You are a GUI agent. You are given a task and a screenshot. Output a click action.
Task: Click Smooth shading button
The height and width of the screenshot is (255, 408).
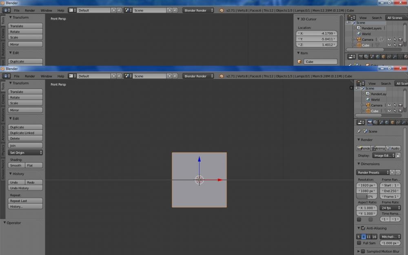16,165
